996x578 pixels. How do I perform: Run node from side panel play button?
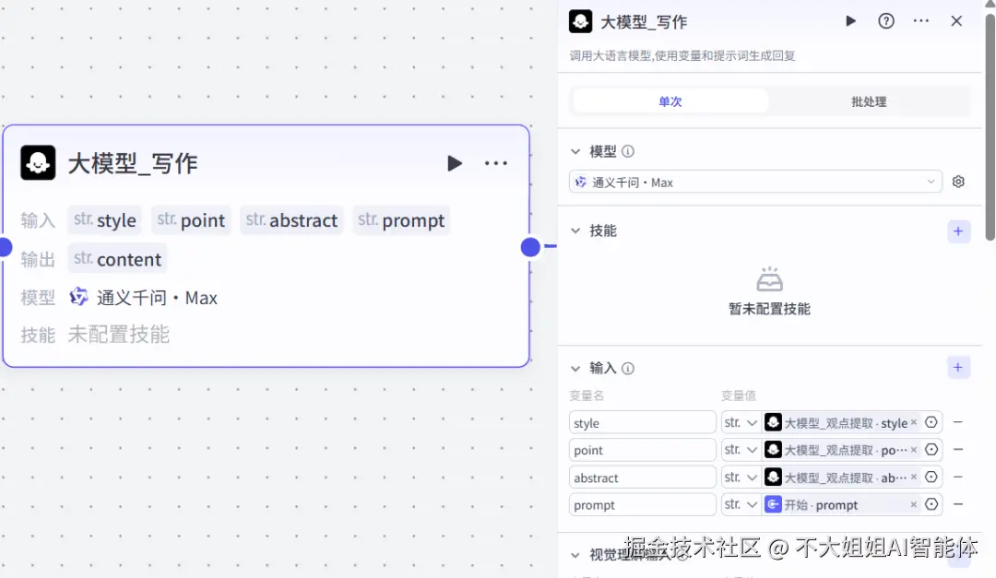click(850, 21)
